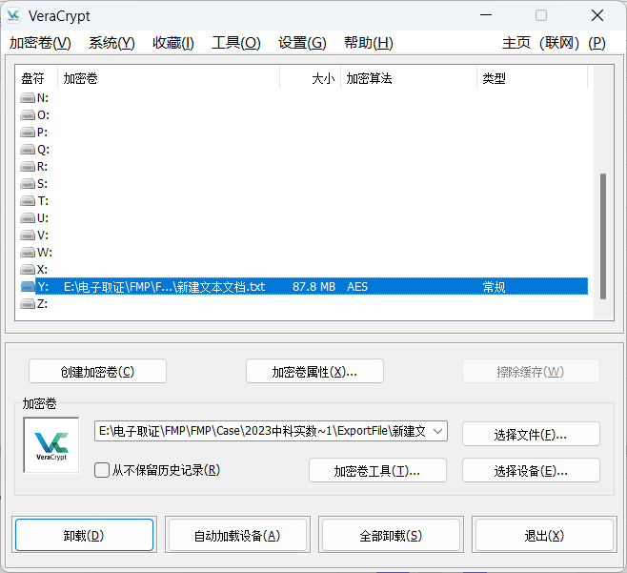Click 卸载(D) button

(84, 535)
